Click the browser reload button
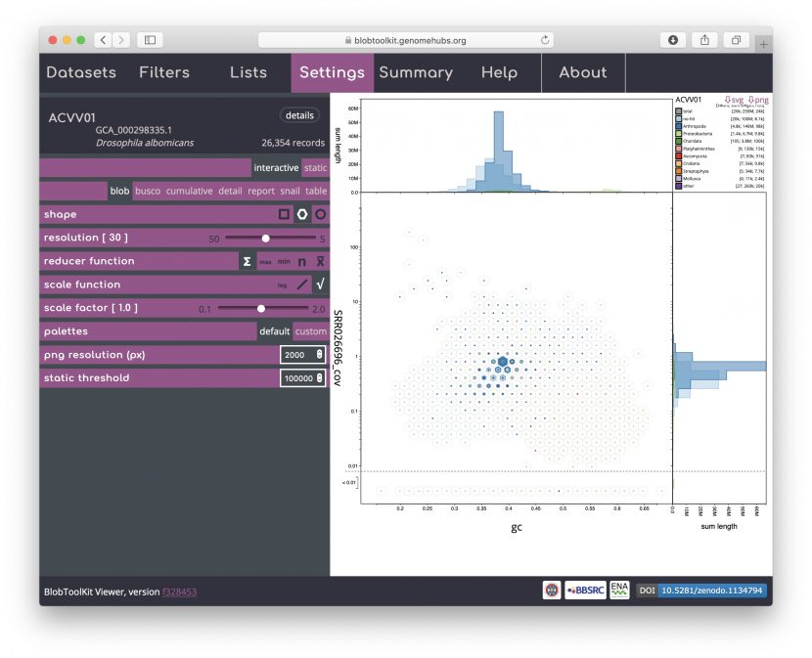The width and height of the screenshot is (812, 658). tap(545, 40)
